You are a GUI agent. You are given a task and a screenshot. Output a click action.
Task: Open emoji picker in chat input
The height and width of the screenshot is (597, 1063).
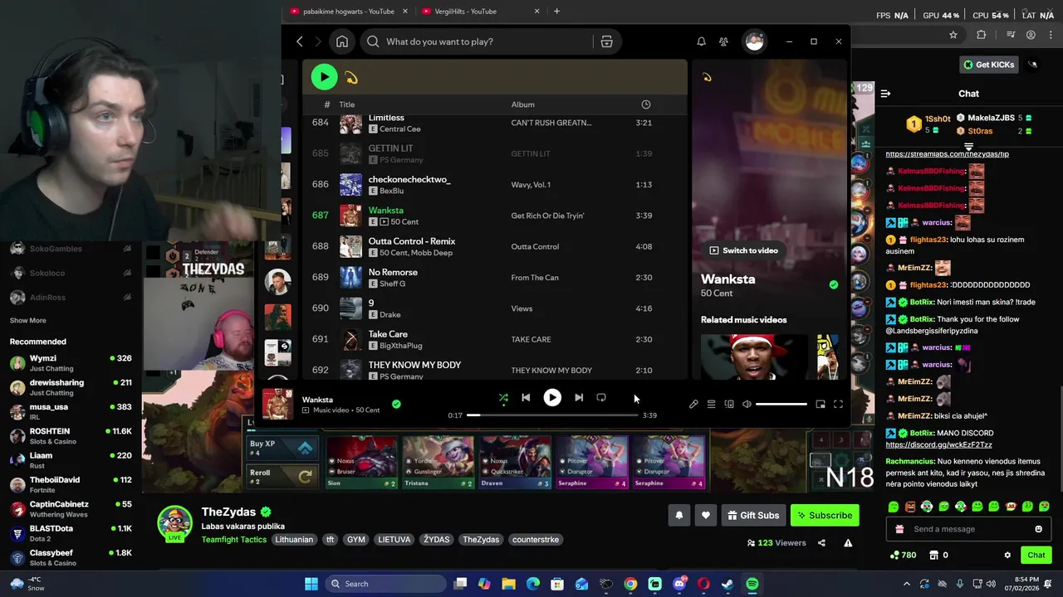[x=1038, y=529]
